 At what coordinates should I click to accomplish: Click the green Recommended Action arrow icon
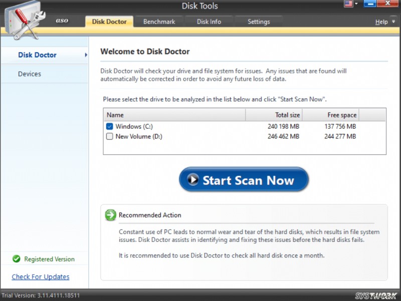pos(110,215)
